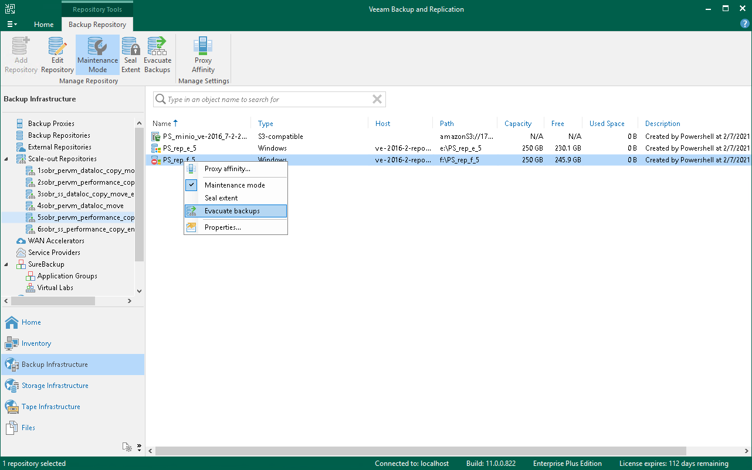This screenshot has height=470, width=752.
Task: Switch to the Home ribbon tab
Action: click(x=44, y=25)
